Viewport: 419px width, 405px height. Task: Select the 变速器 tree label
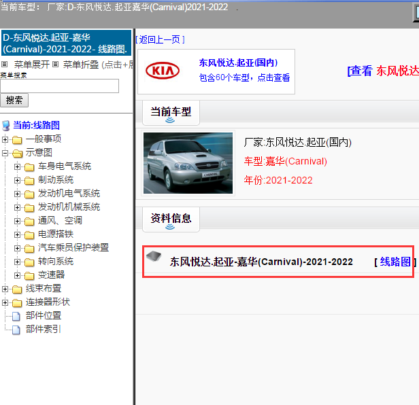tap(51, 275)
